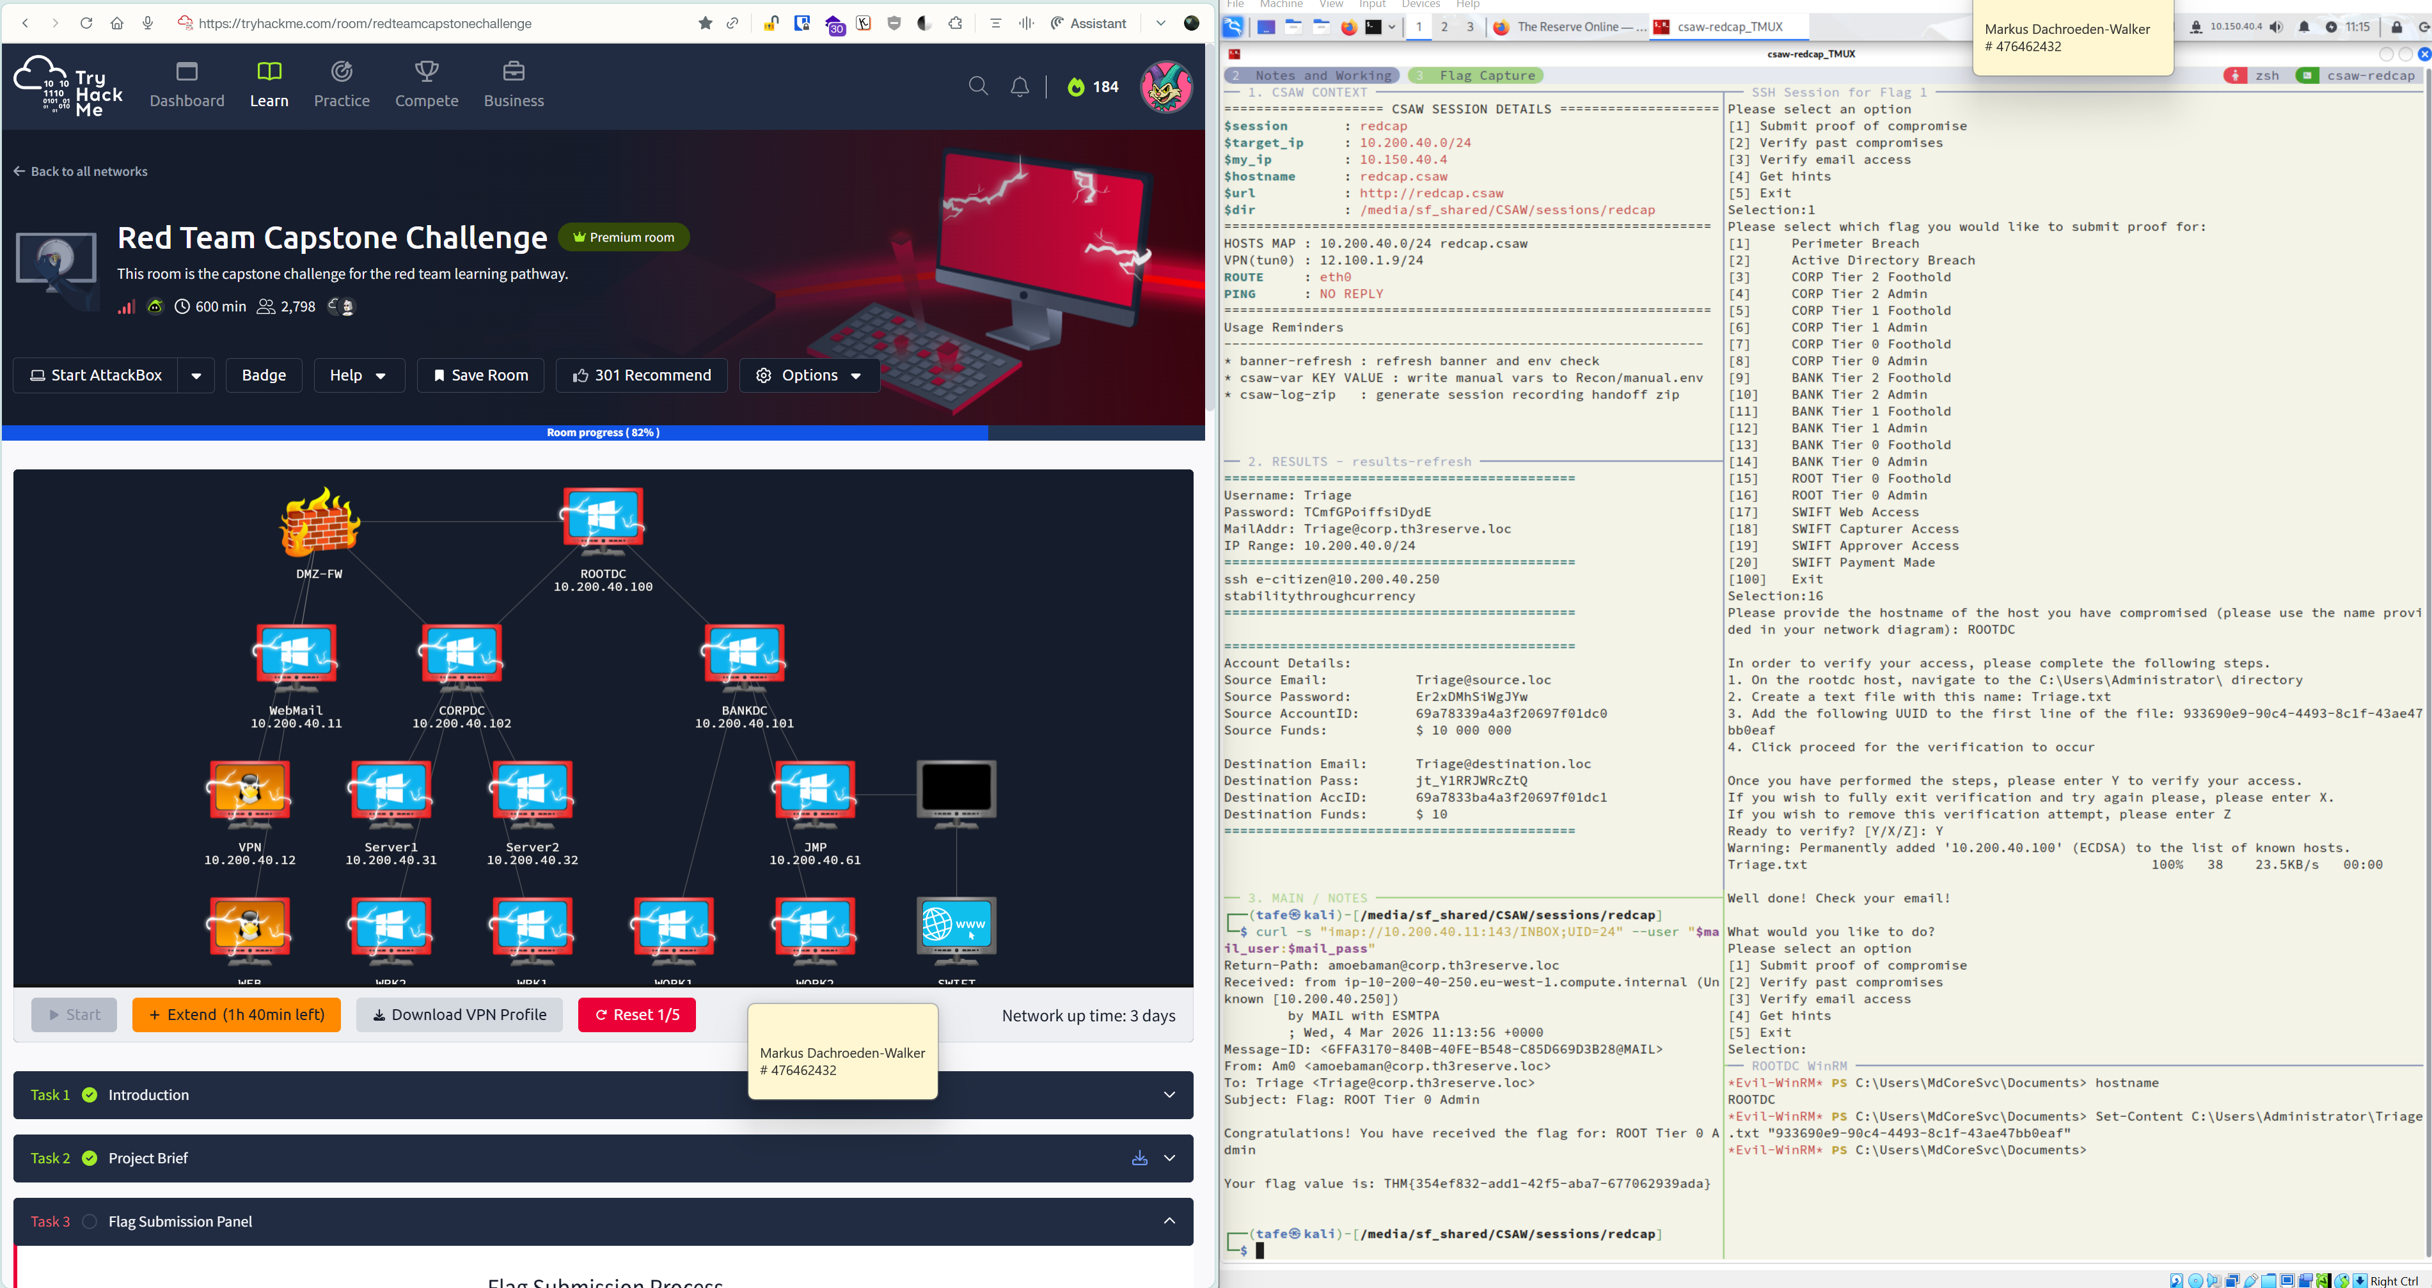Click the JMP host icon in diagram
The image size is (2432, 1288).
click(815, 792)
